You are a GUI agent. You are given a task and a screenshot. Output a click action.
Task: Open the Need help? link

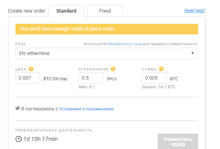pyautogui.click(x=195, y=11)
